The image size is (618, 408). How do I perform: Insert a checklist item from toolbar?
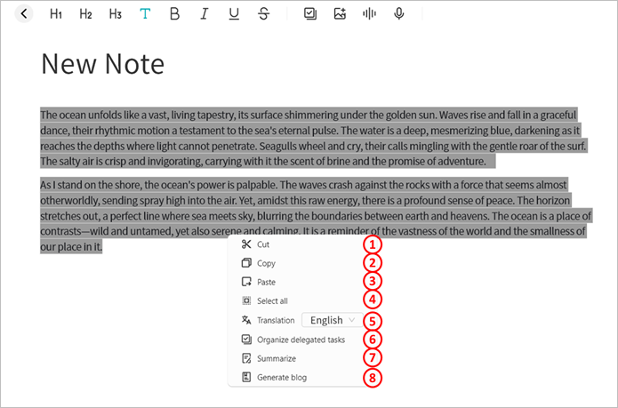[309, 14]
